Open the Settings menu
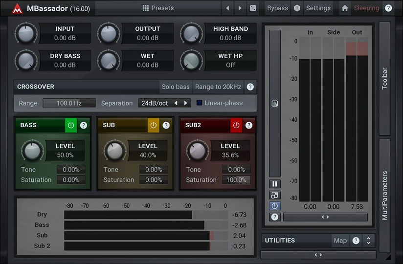This screenshot has width=403, height=264. click(318, 8)
